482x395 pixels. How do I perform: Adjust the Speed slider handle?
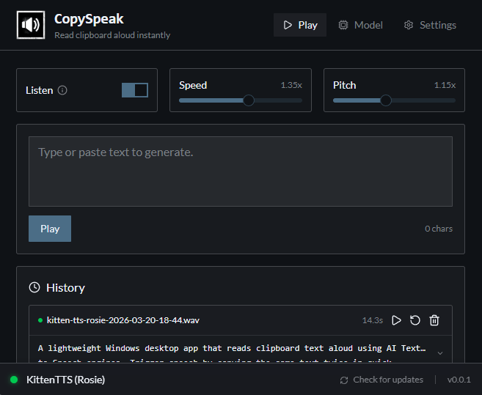[x=249, y=100]
